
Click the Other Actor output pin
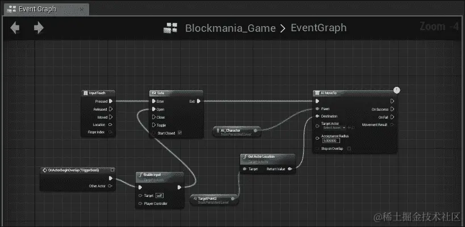[110, 186]
